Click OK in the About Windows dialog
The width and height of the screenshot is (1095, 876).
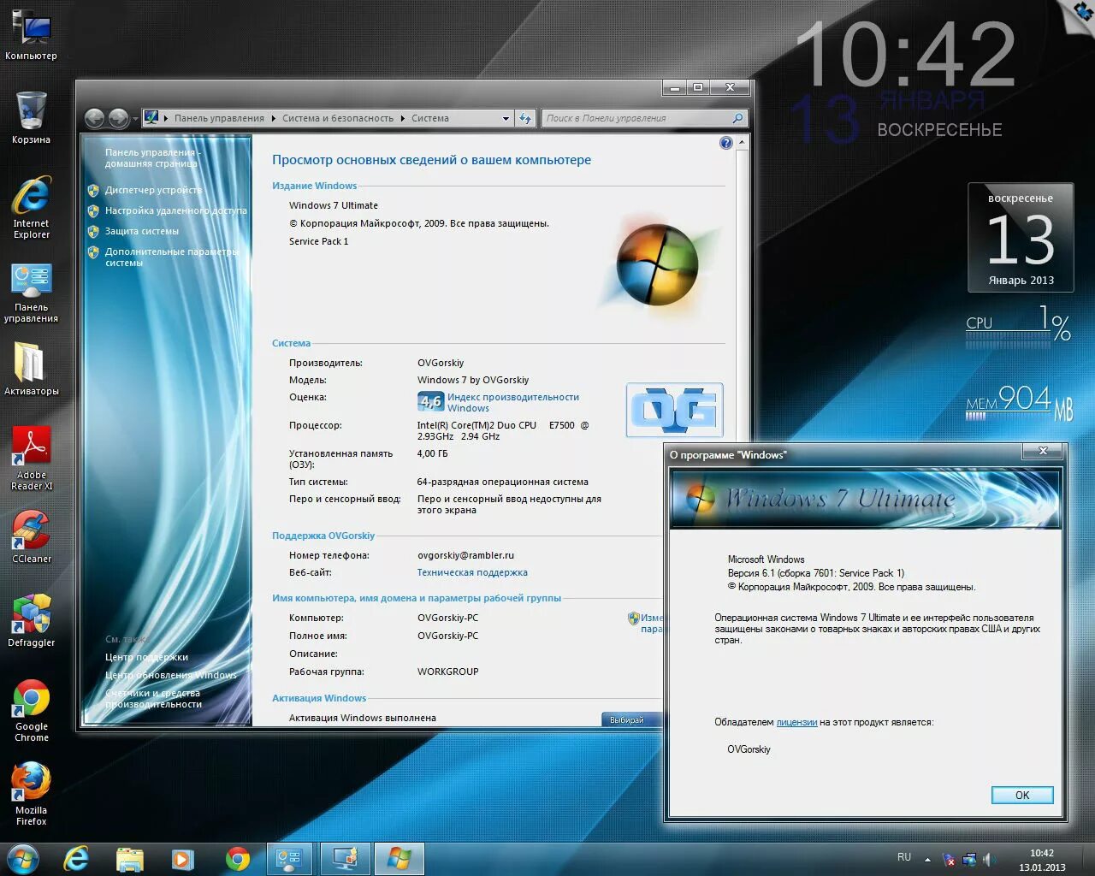click(1022, 796)
